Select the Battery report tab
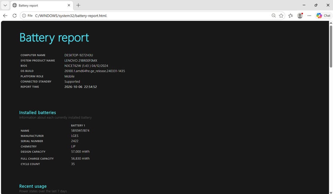333x194 pixels. click(x=42, y=5)
